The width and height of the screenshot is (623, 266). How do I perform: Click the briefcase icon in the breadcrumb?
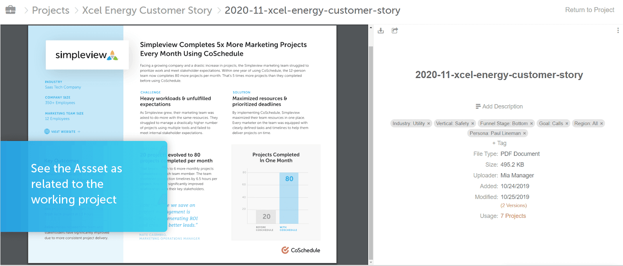pyautogui.click(x=11, y=10)
